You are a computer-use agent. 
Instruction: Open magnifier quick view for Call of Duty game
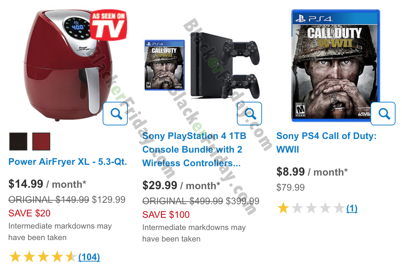383,114
